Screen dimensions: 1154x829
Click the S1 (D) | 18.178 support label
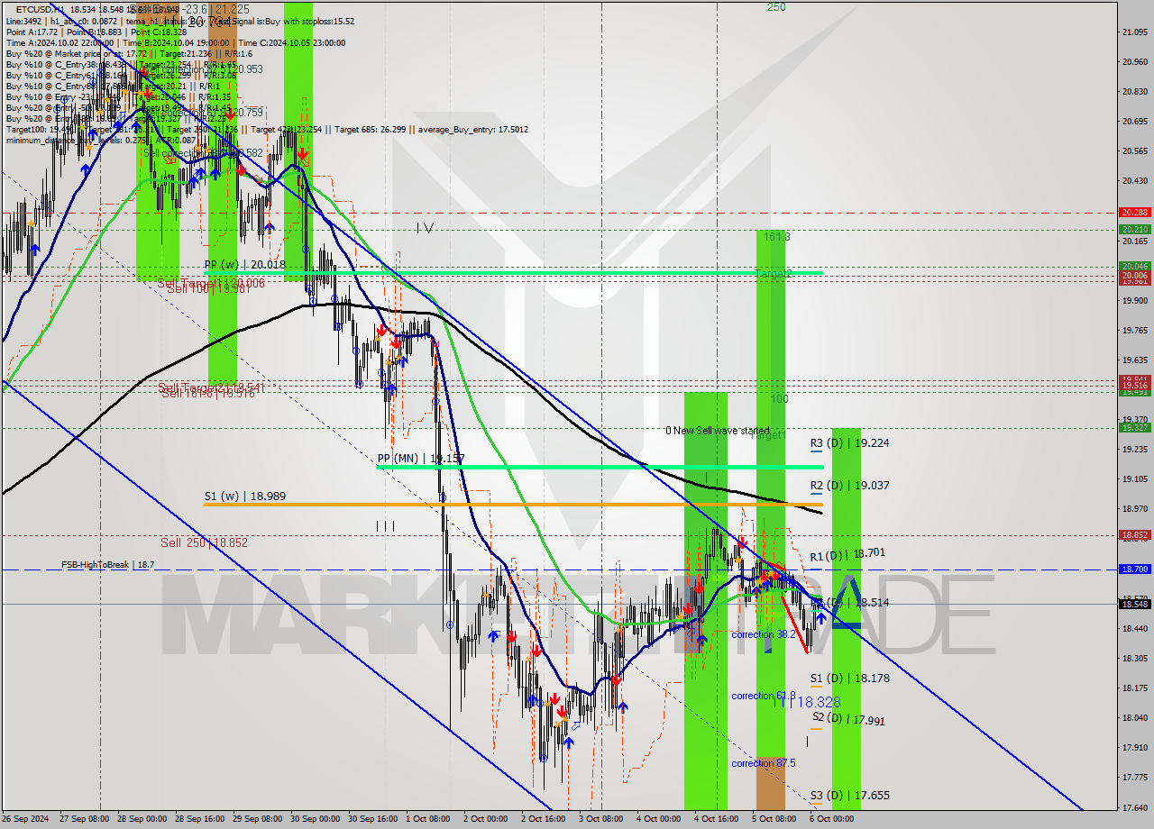(x=849, y=679)
